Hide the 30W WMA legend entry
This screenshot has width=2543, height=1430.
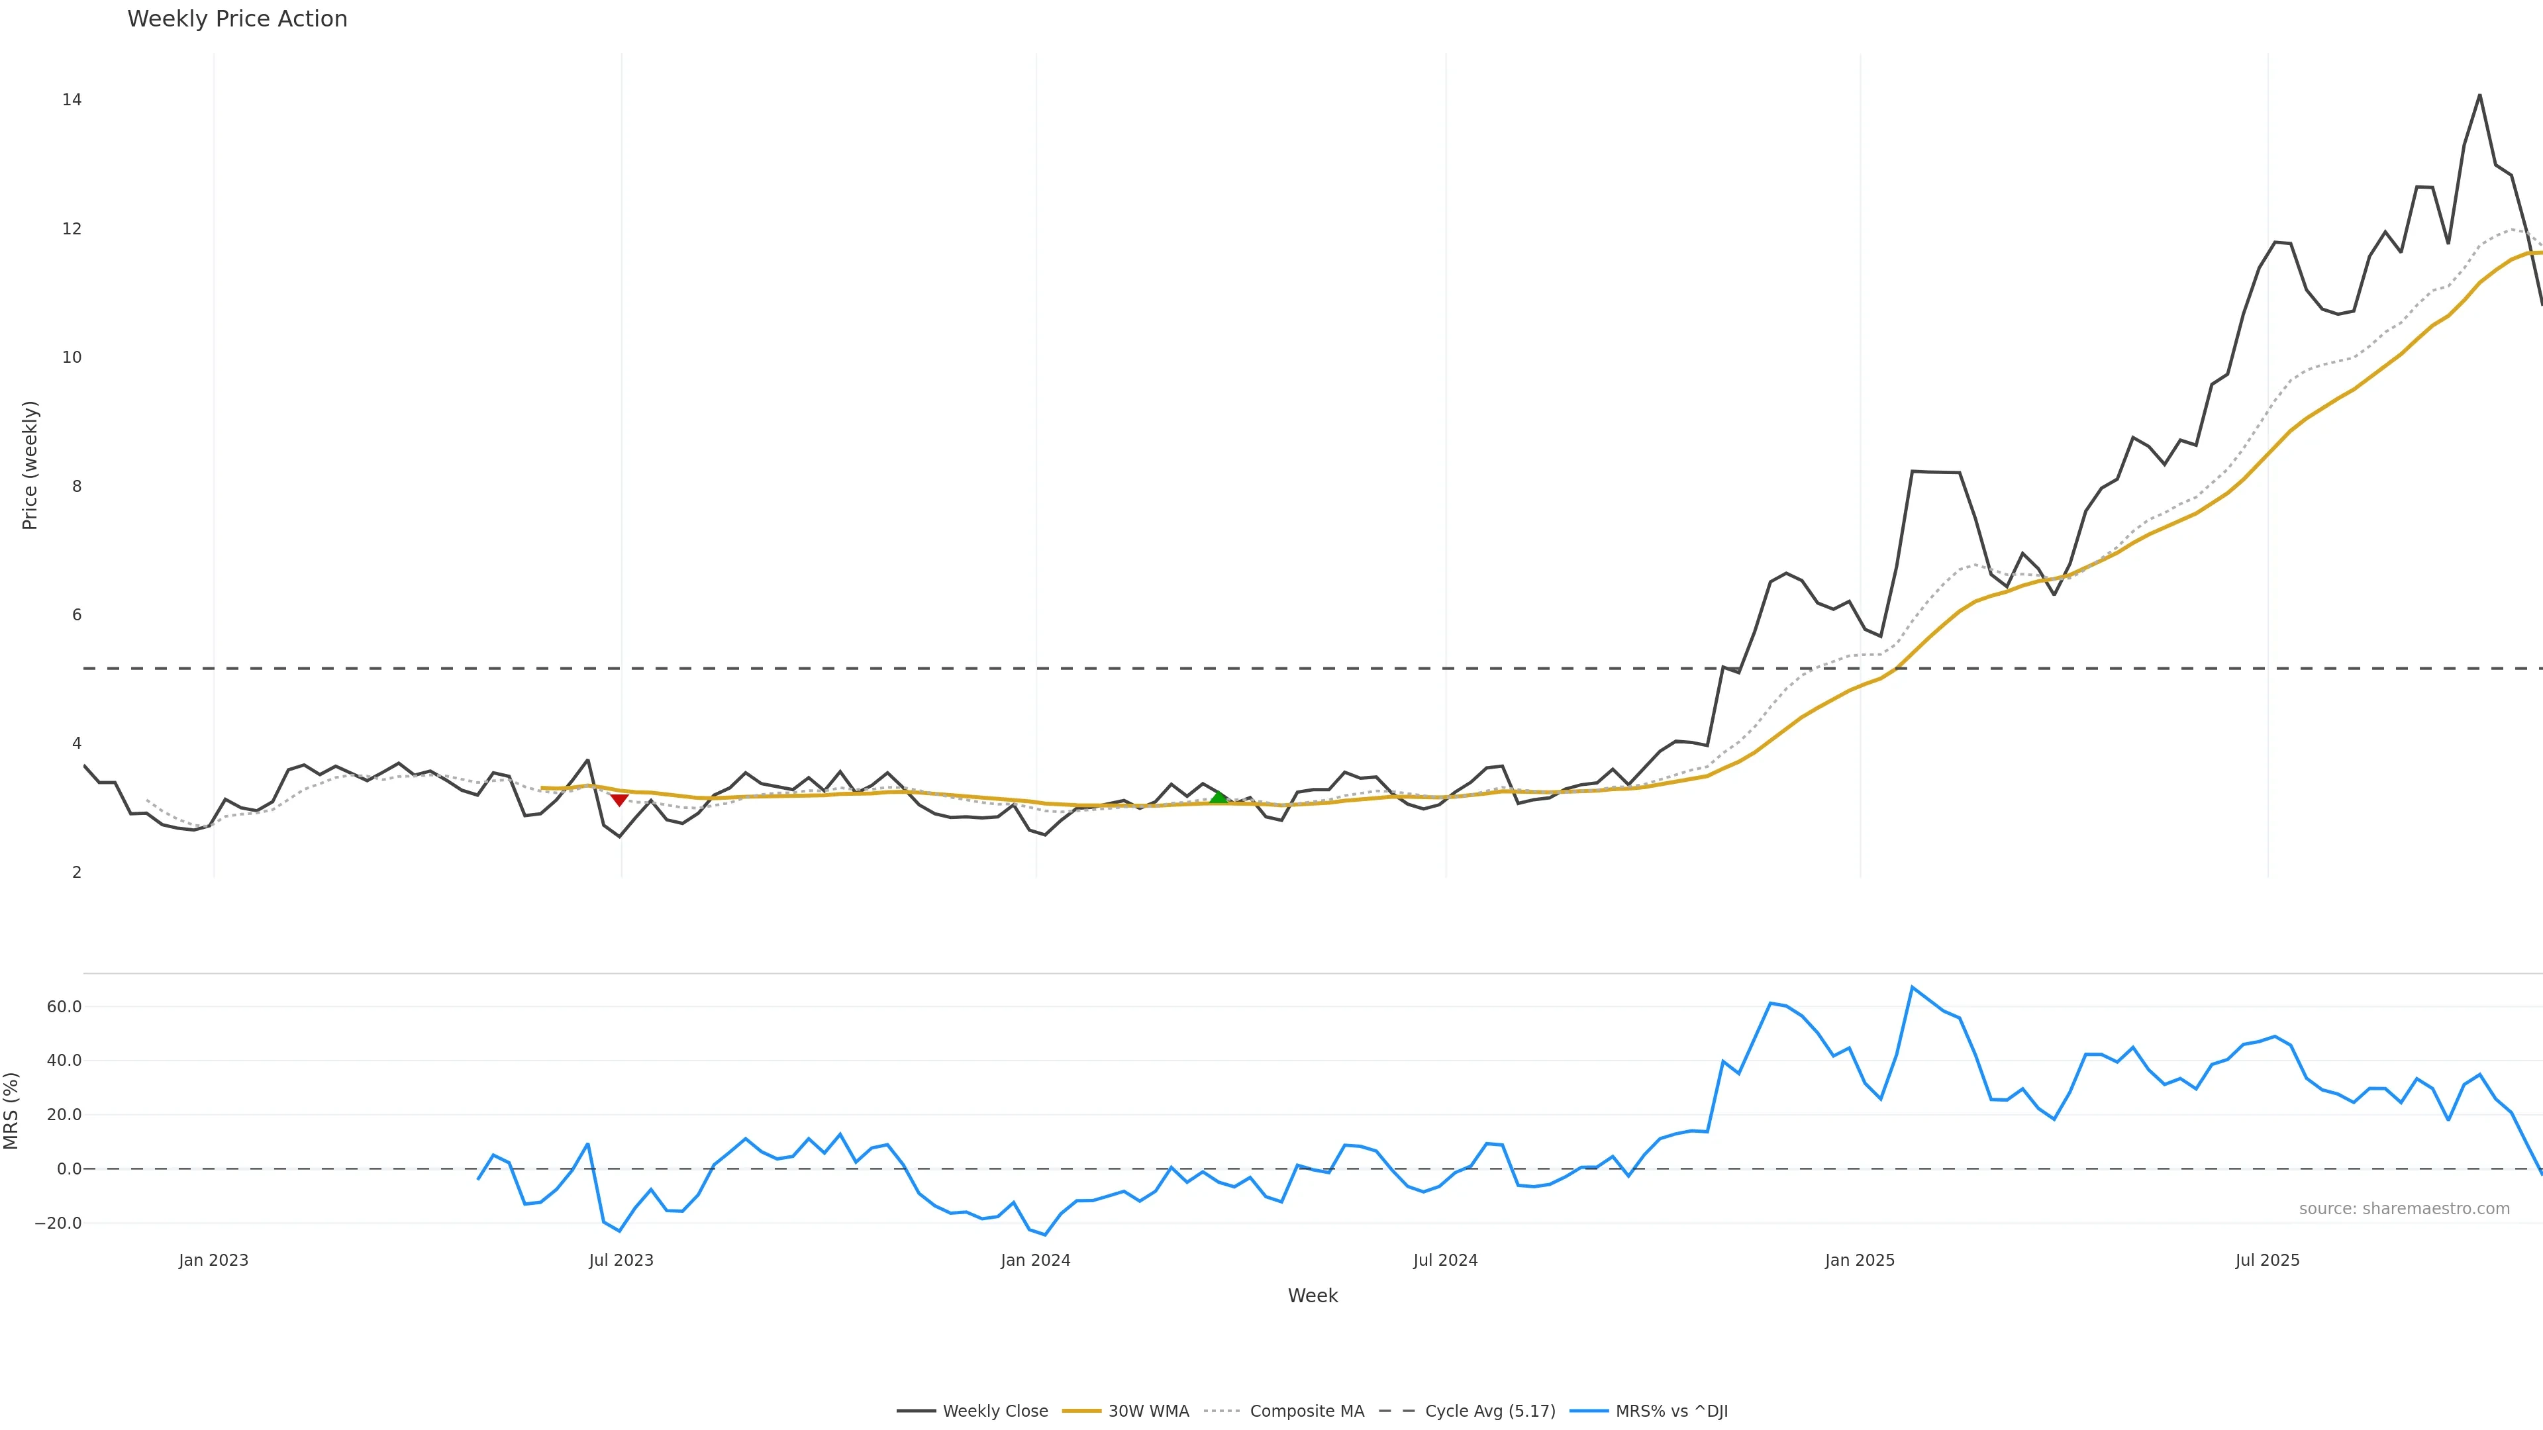pos(1148,1411)
